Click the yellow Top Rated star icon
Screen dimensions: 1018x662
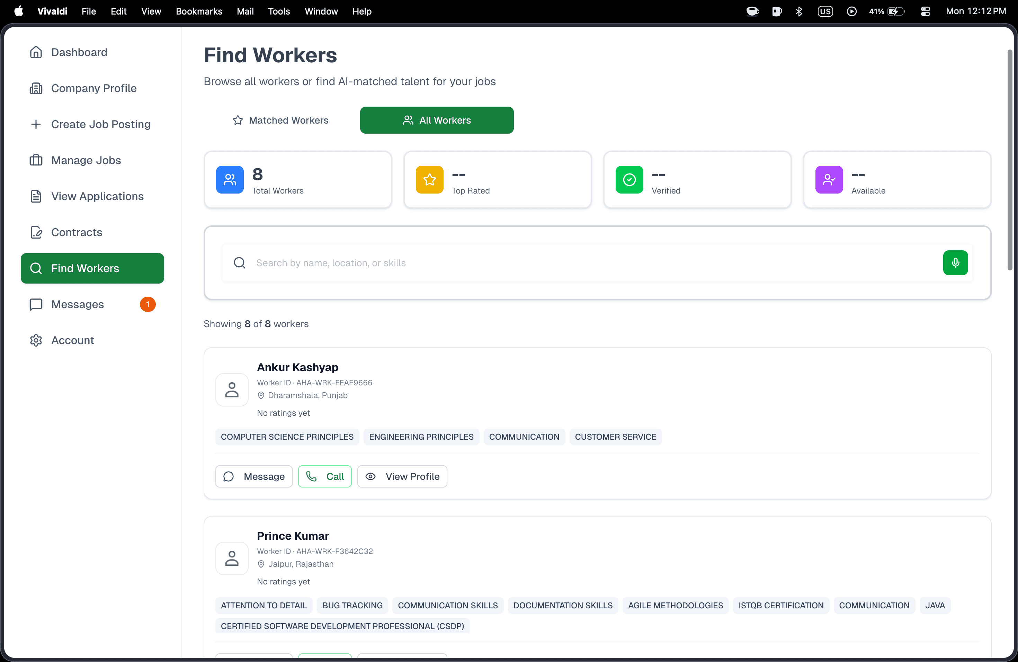tap(429, 180)
